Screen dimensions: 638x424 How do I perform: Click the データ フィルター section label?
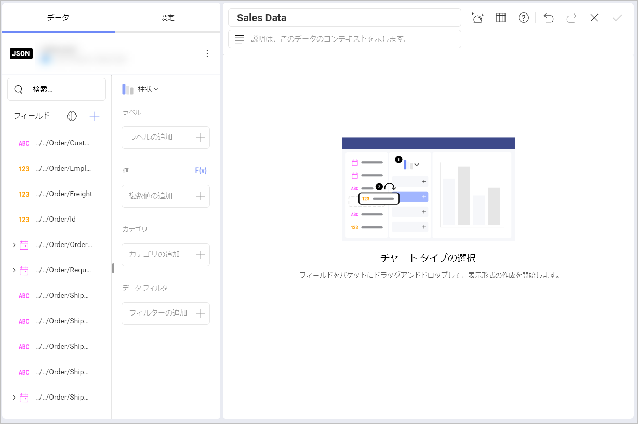click(x=148, y=288)
